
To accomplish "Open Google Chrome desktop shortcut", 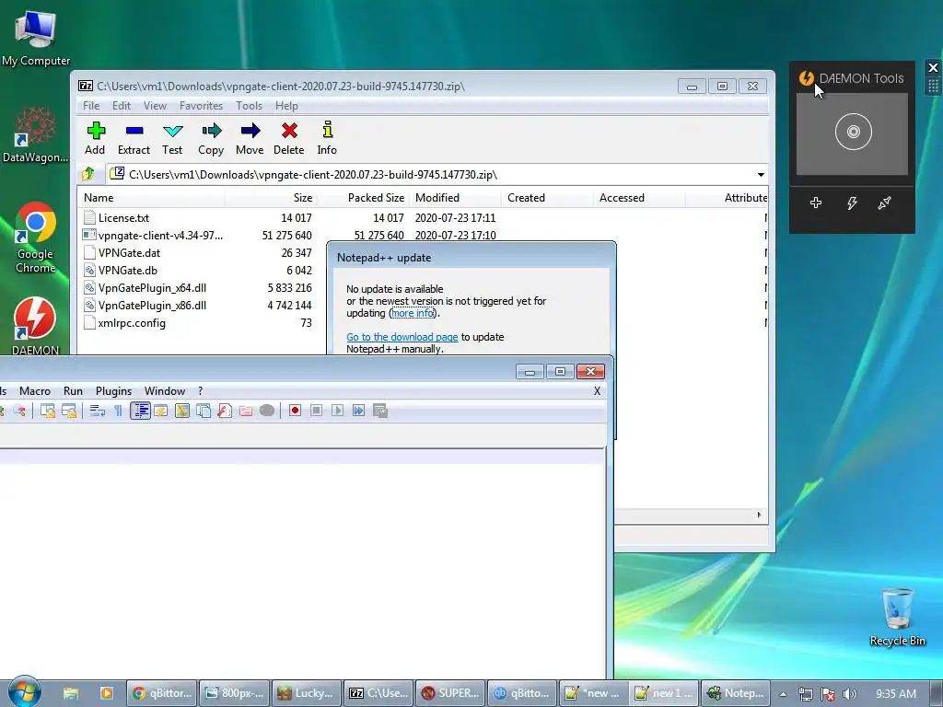I will click(36, 238).
